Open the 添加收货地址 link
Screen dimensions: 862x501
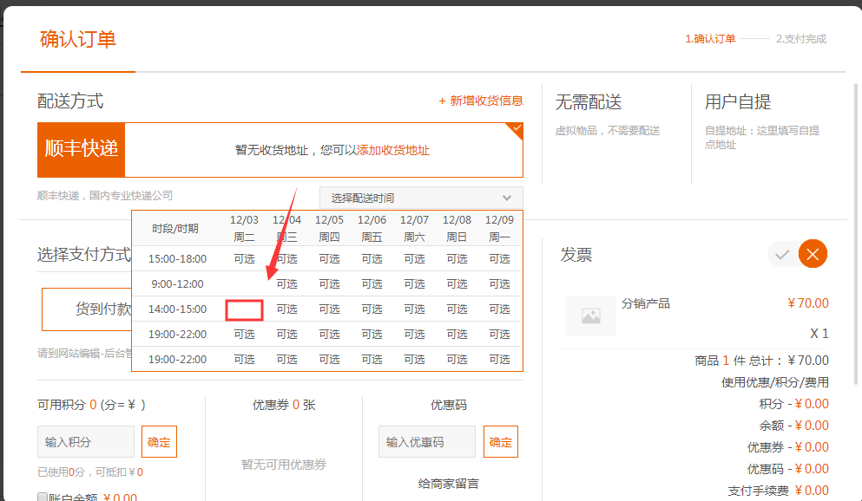[x=393, y=150]
